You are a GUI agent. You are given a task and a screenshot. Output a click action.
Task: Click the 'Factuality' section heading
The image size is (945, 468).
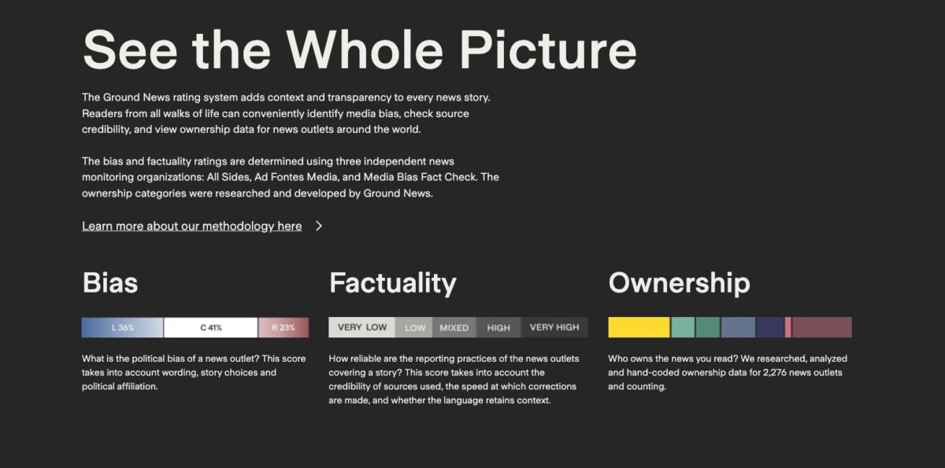[393, 283]
